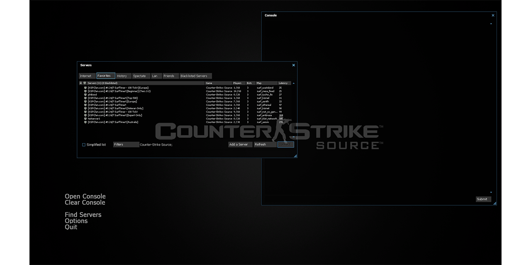This screenshot has width=531, height=265.
Task: Click the Console command input field
Action: pyautogui.click(x=370, y=199)
